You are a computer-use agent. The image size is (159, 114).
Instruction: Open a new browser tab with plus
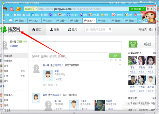140,20
